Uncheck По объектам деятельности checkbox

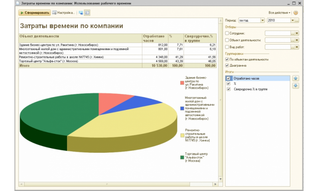tap(227, 59)
